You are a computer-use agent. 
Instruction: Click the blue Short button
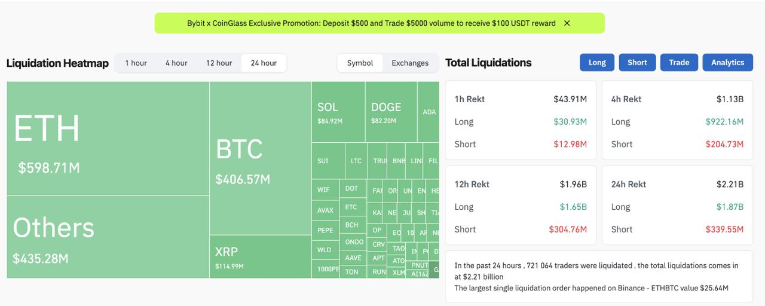tap(637, 62)
